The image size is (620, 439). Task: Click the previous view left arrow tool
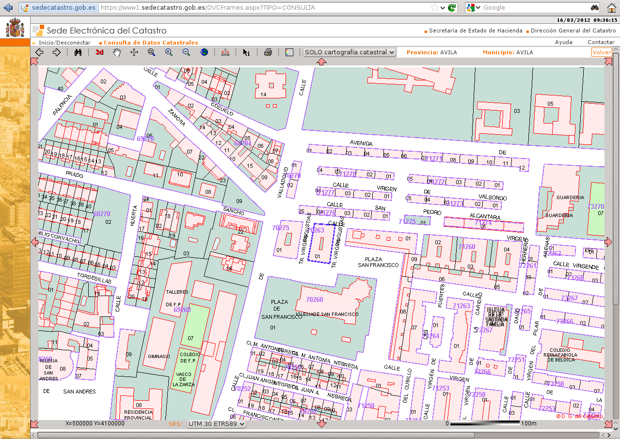[x=40, y=52]
